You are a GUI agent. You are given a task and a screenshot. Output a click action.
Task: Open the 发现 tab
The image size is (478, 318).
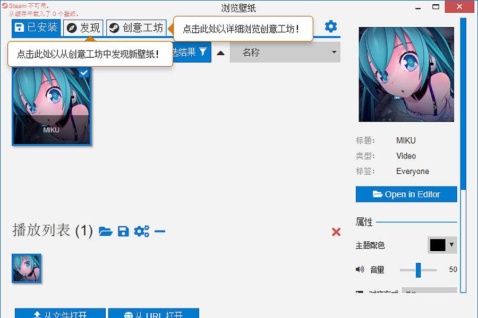(83, 28)
